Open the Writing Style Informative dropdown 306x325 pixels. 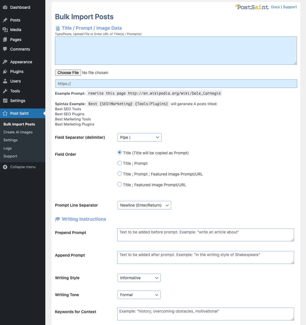(x=139, y=278)
